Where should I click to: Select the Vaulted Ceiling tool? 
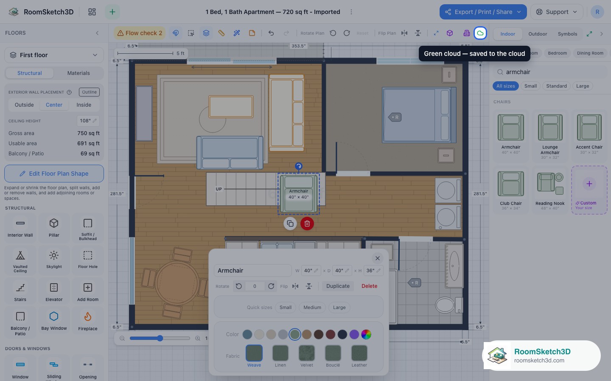20,261
